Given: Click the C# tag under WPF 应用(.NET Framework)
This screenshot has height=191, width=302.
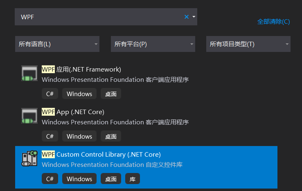Looking at the screenshot, I should 50,94.
